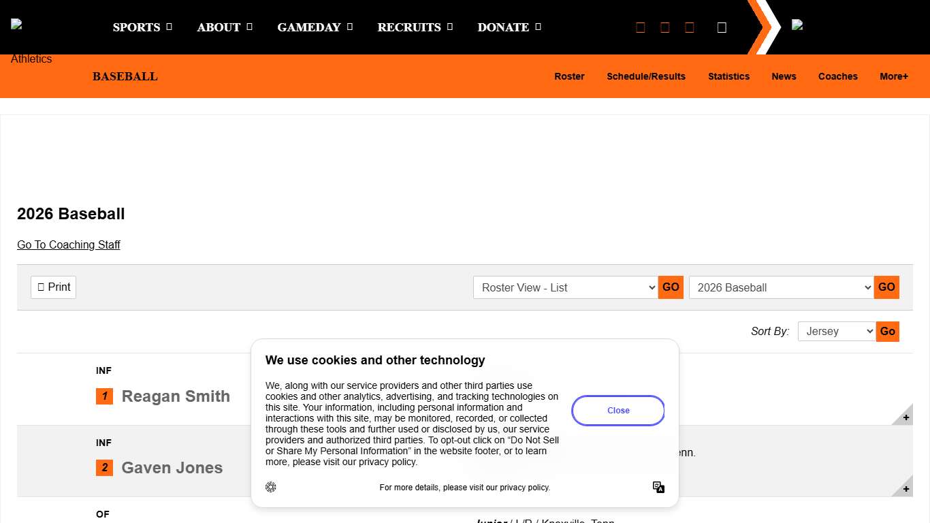Screen dimensions: 930x523
Task: Open the 2026 Baseball season dropdown
Action: tap(781, 287)
